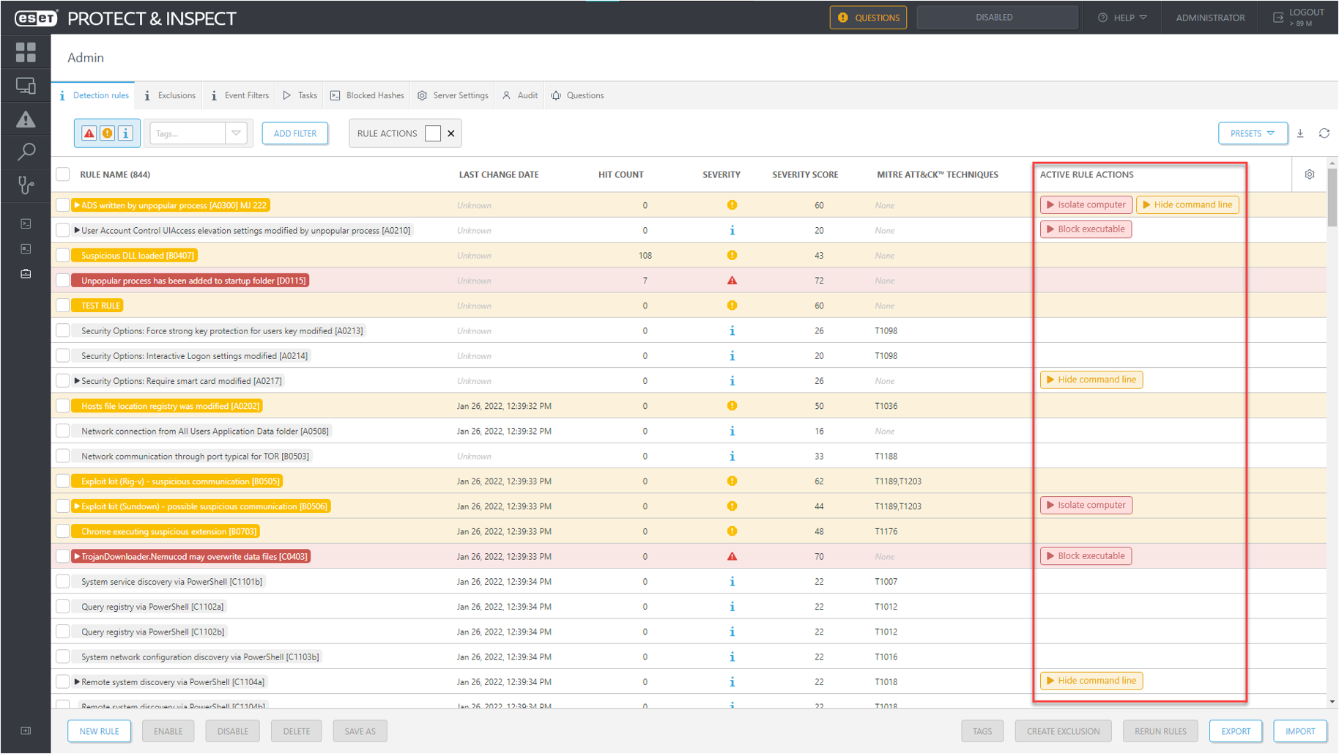
Task: Click the download icon next to Presets
Action: pyautogui.click(x=1300, y=133)
